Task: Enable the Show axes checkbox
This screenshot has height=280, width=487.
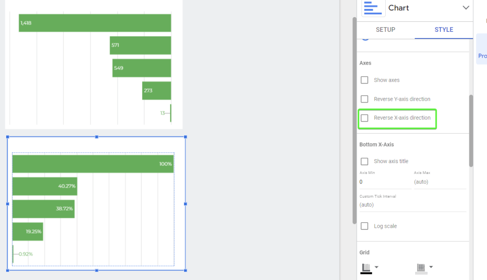Action: pyautogui.click(x=364, y=80)
